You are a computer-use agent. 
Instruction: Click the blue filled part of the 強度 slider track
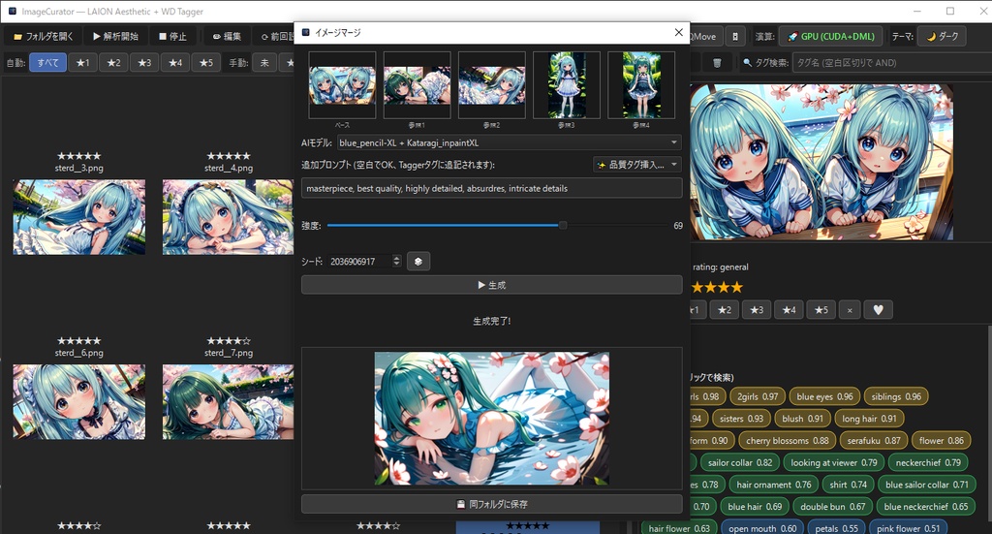tap(444, 225)
